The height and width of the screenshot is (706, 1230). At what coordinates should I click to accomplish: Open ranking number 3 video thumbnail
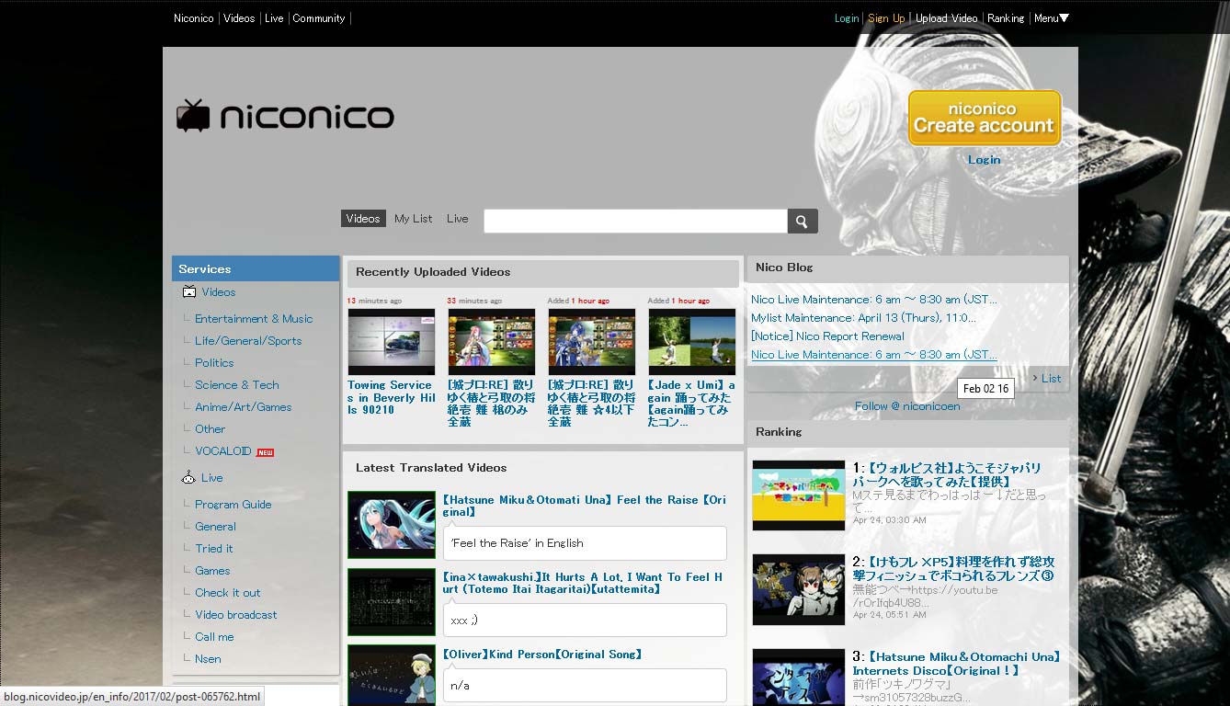coord(799,678)
